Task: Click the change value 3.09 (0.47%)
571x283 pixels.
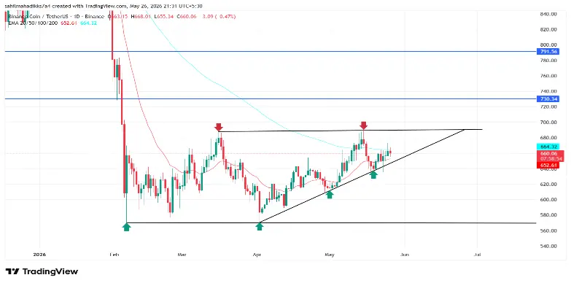Action: 220,16
